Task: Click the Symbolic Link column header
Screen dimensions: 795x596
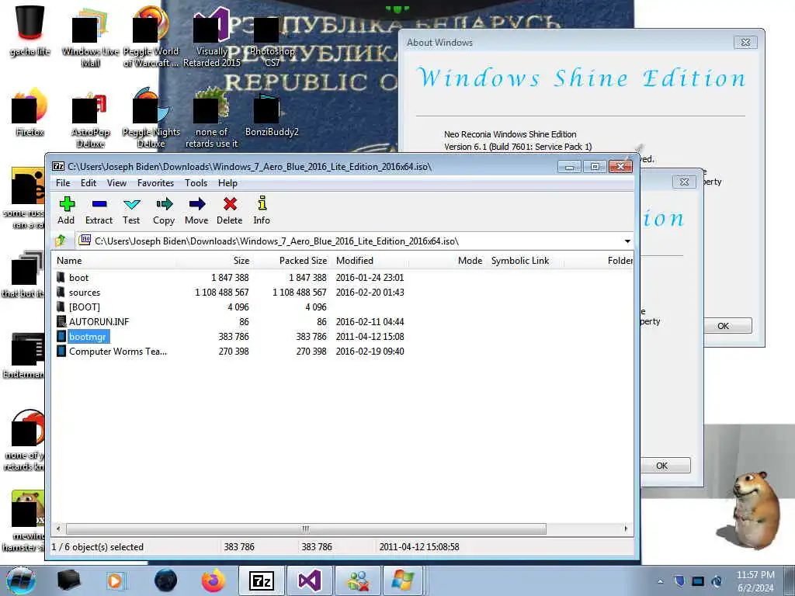Action: pyautogui.click(x=525, y=261)
